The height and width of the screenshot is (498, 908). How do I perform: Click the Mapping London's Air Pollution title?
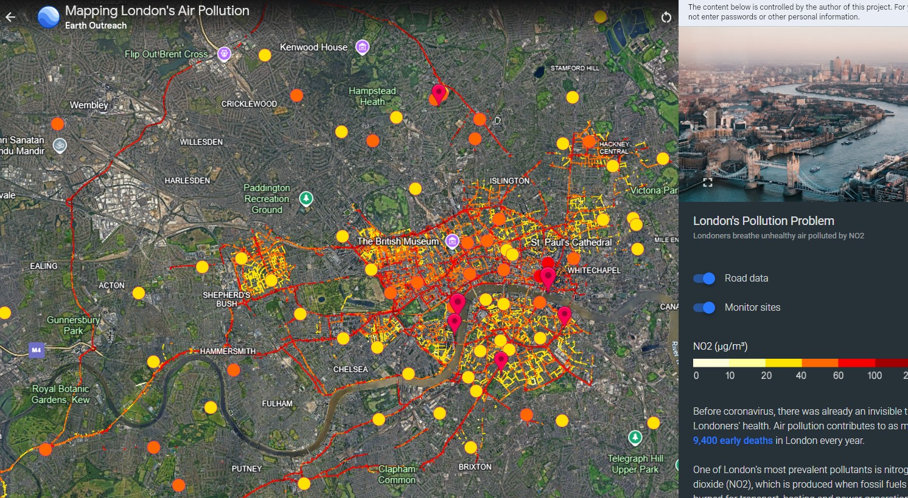tap(157, 11)
